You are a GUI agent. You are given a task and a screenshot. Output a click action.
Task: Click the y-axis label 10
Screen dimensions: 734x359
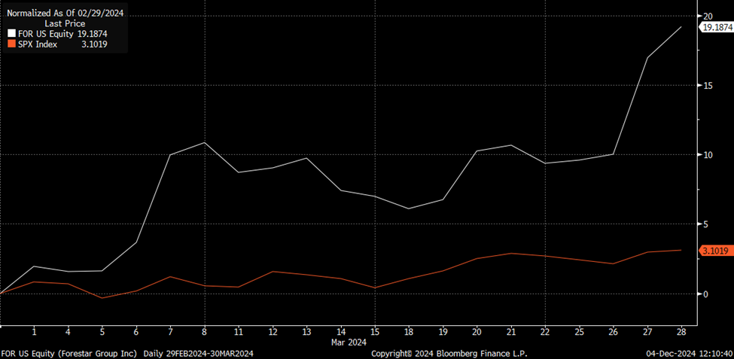[707, 155]
